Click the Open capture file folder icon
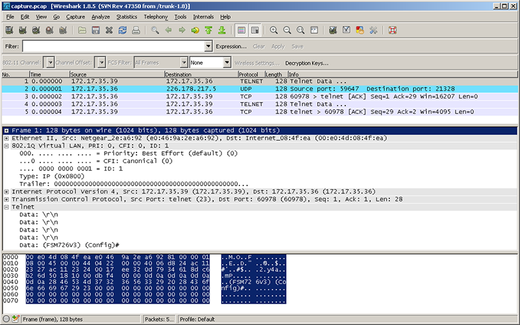This screenshot has width=520, height=325. [x=83, y=30]
